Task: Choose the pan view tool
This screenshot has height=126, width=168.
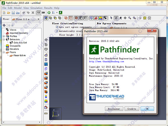Action: coord(125,18)
